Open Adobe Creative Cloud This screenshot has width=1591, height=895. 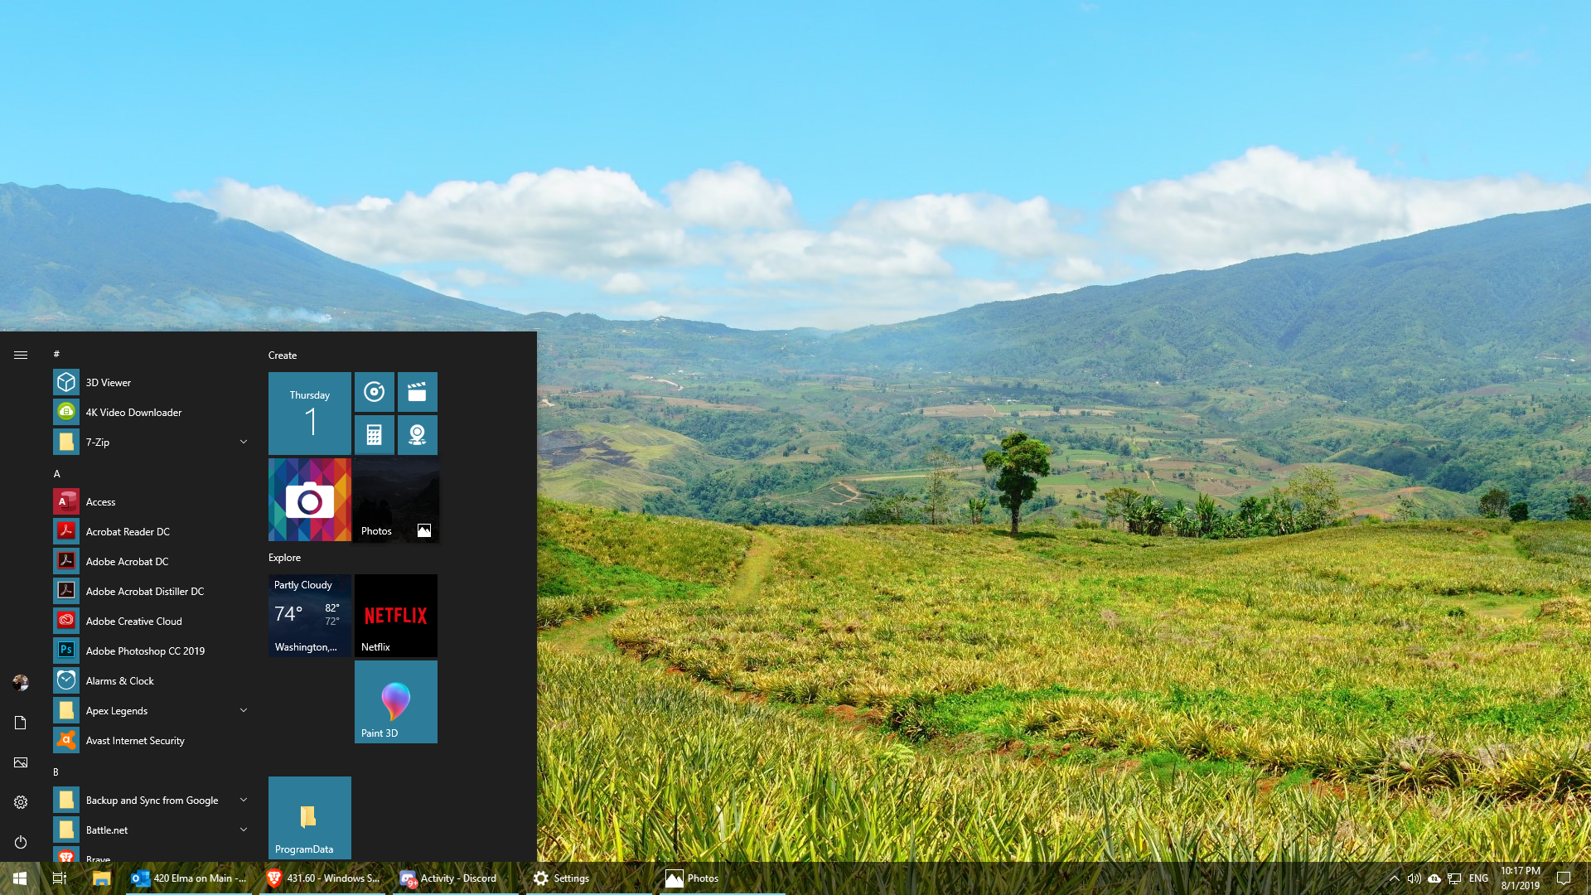click(133, 620)
